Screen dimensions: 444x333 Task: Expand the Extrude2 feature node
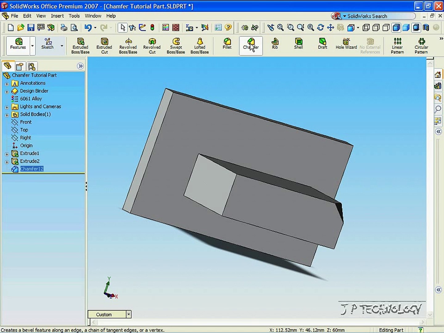click(7, 162)
